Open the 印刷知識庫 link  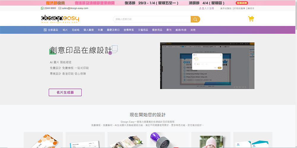coord(239,8)
